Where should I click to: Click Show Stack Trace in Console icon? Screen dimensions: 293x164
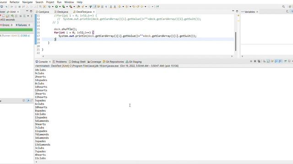pyautogui.click(x=24, y=101)
